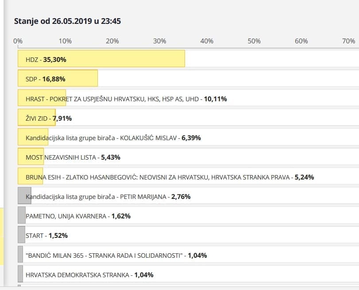
Task: Click the 10% axis label
Action: (x=65, y=41)
